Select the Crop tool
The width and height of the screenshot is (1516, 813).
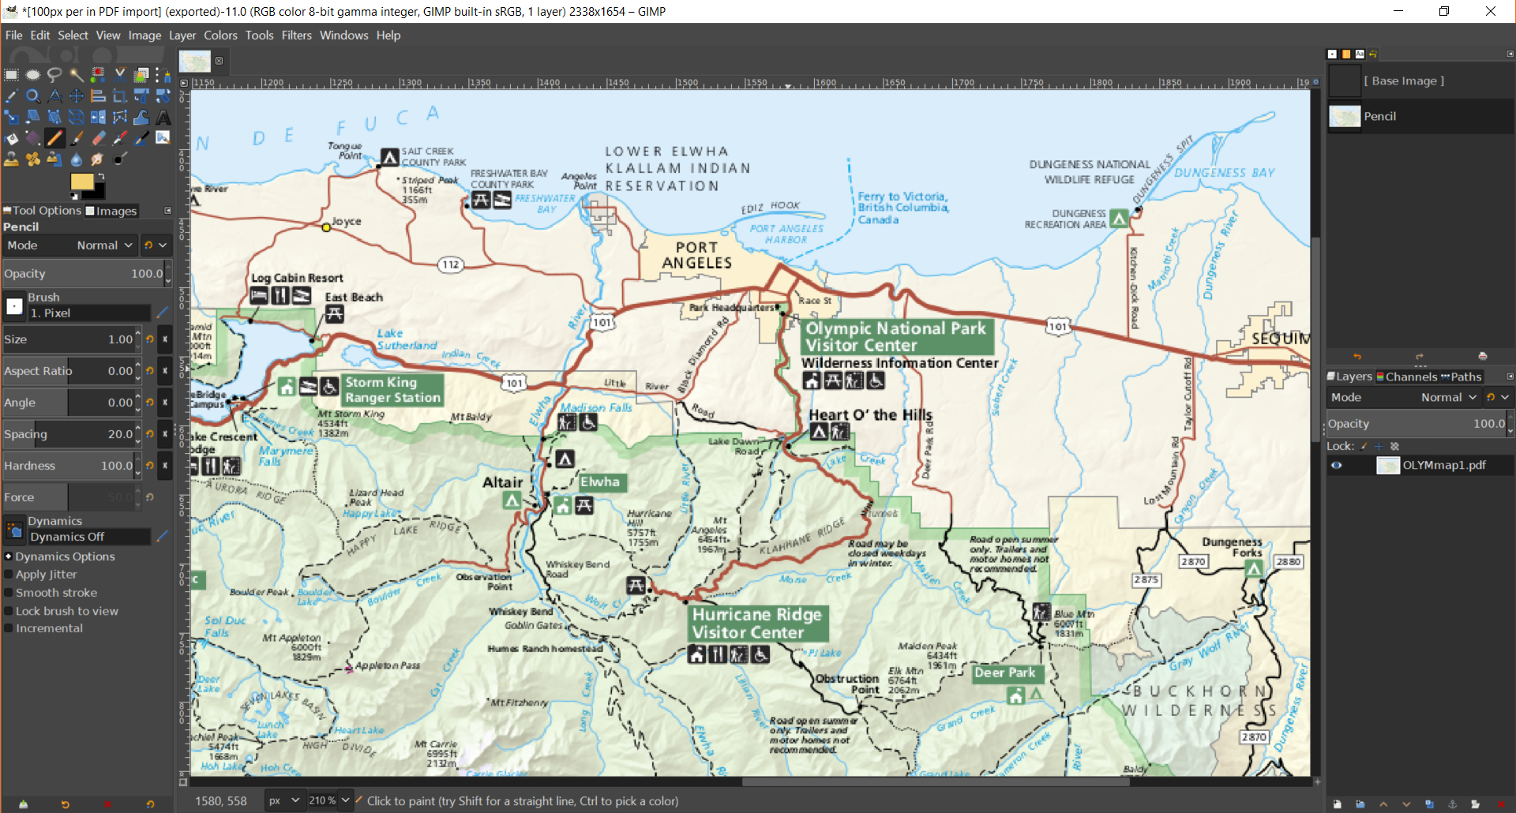pyautogui.click(x=119, y=96)
